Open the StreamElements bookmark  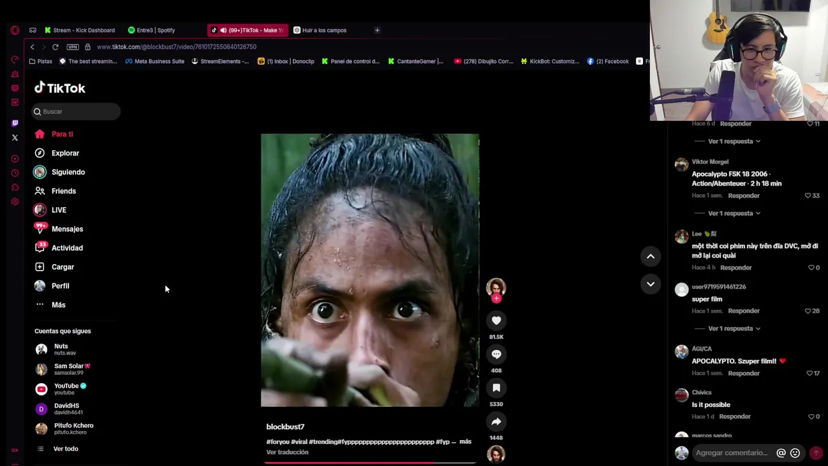220,61
